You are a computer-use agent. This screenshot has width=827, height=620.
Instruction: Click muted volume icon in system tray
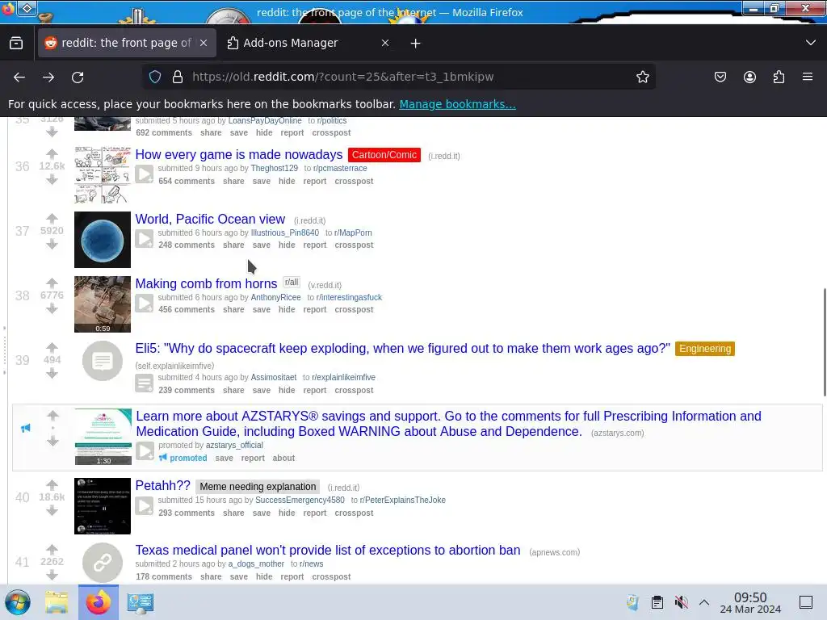681,602
